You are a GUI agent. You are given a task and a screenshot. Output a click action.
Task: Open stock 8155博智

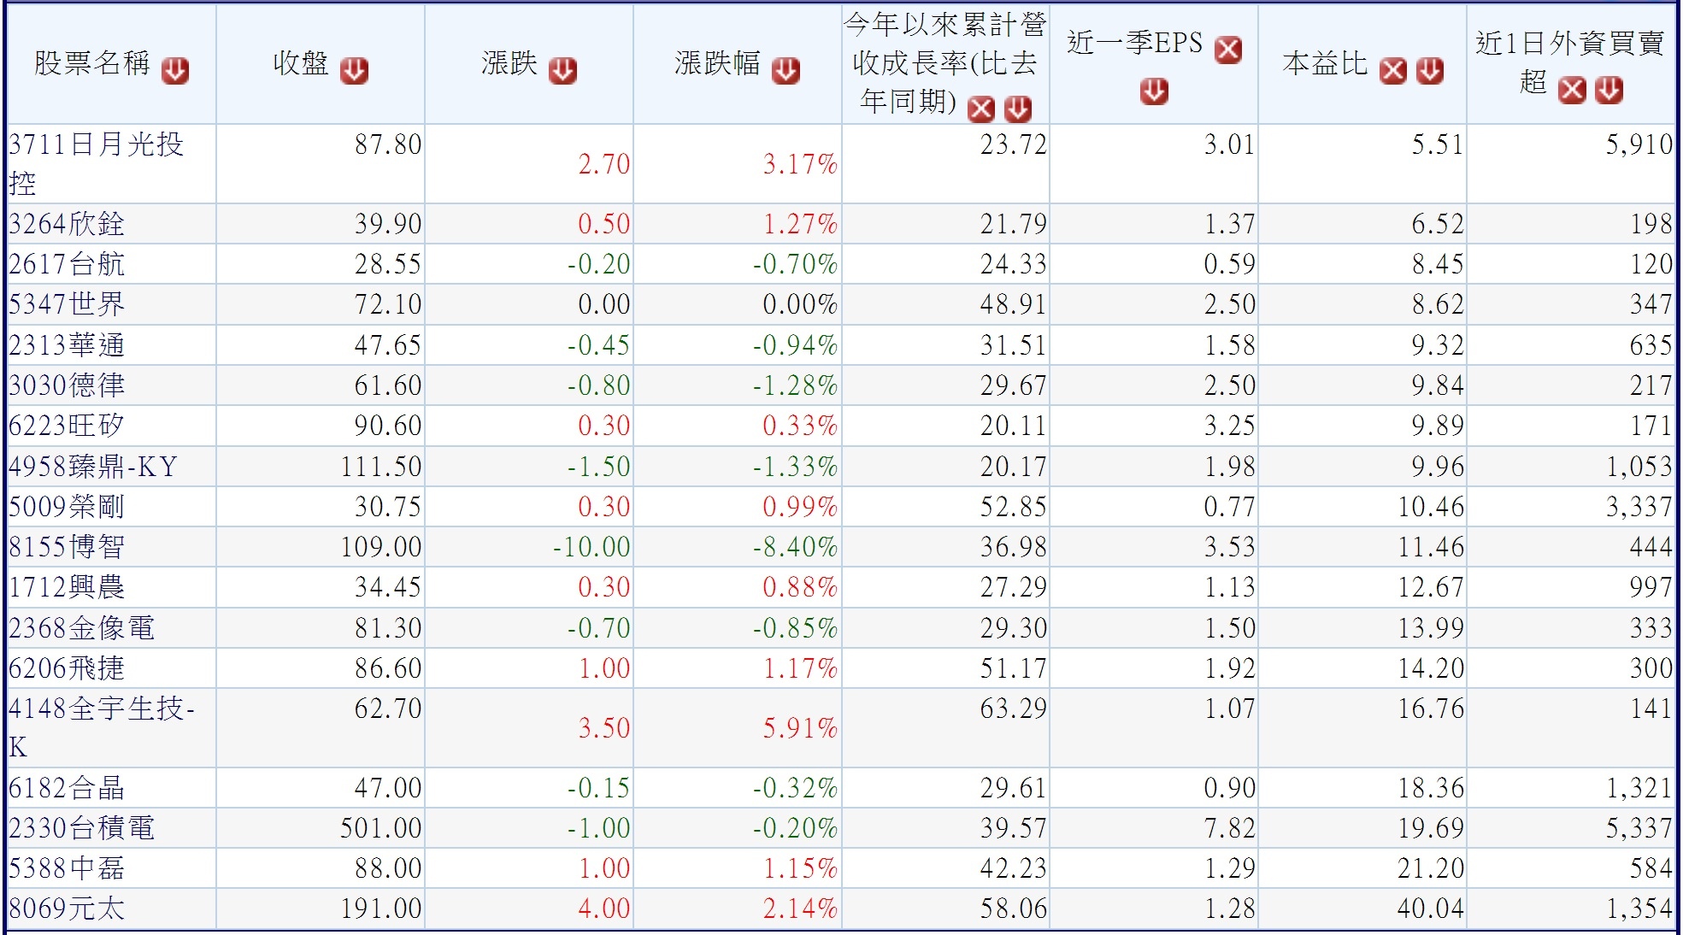coord(67,547)
